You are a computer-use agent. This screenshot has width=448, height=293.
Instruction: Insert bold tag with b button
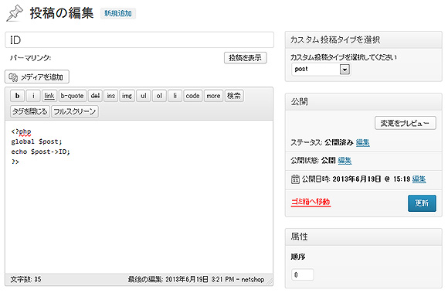(x=18, y=96)
